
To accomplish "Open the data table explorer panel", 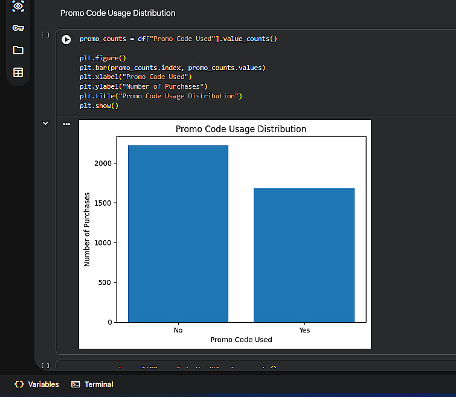I will 18,72.
